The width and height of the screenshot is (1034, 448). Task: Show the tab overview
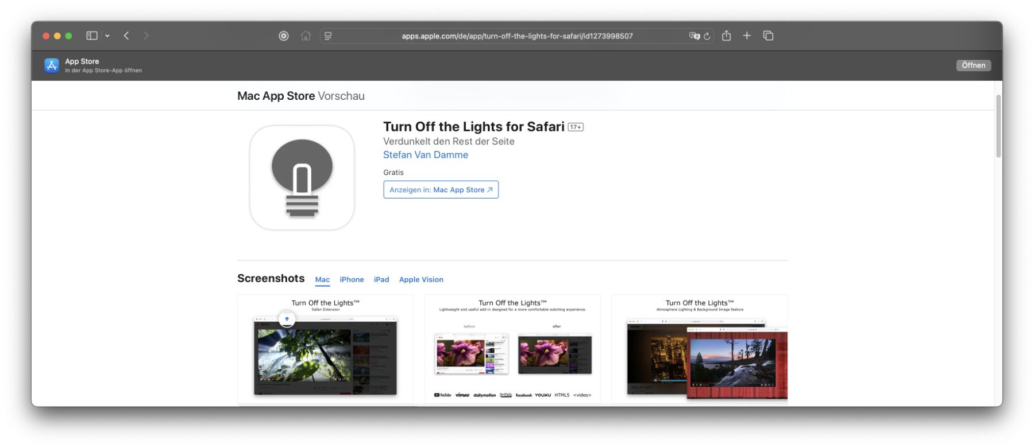pyautogui.click(x=768, y=36)
